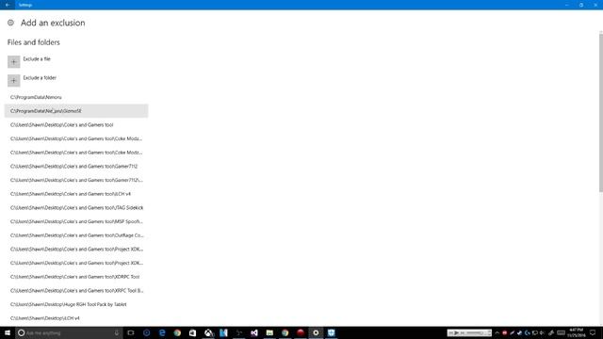Open the Windows Store taskbar icon
Image resolution: width=603 pixels, height=339 pixels.
pyautogui.click(x=192, y=332)
